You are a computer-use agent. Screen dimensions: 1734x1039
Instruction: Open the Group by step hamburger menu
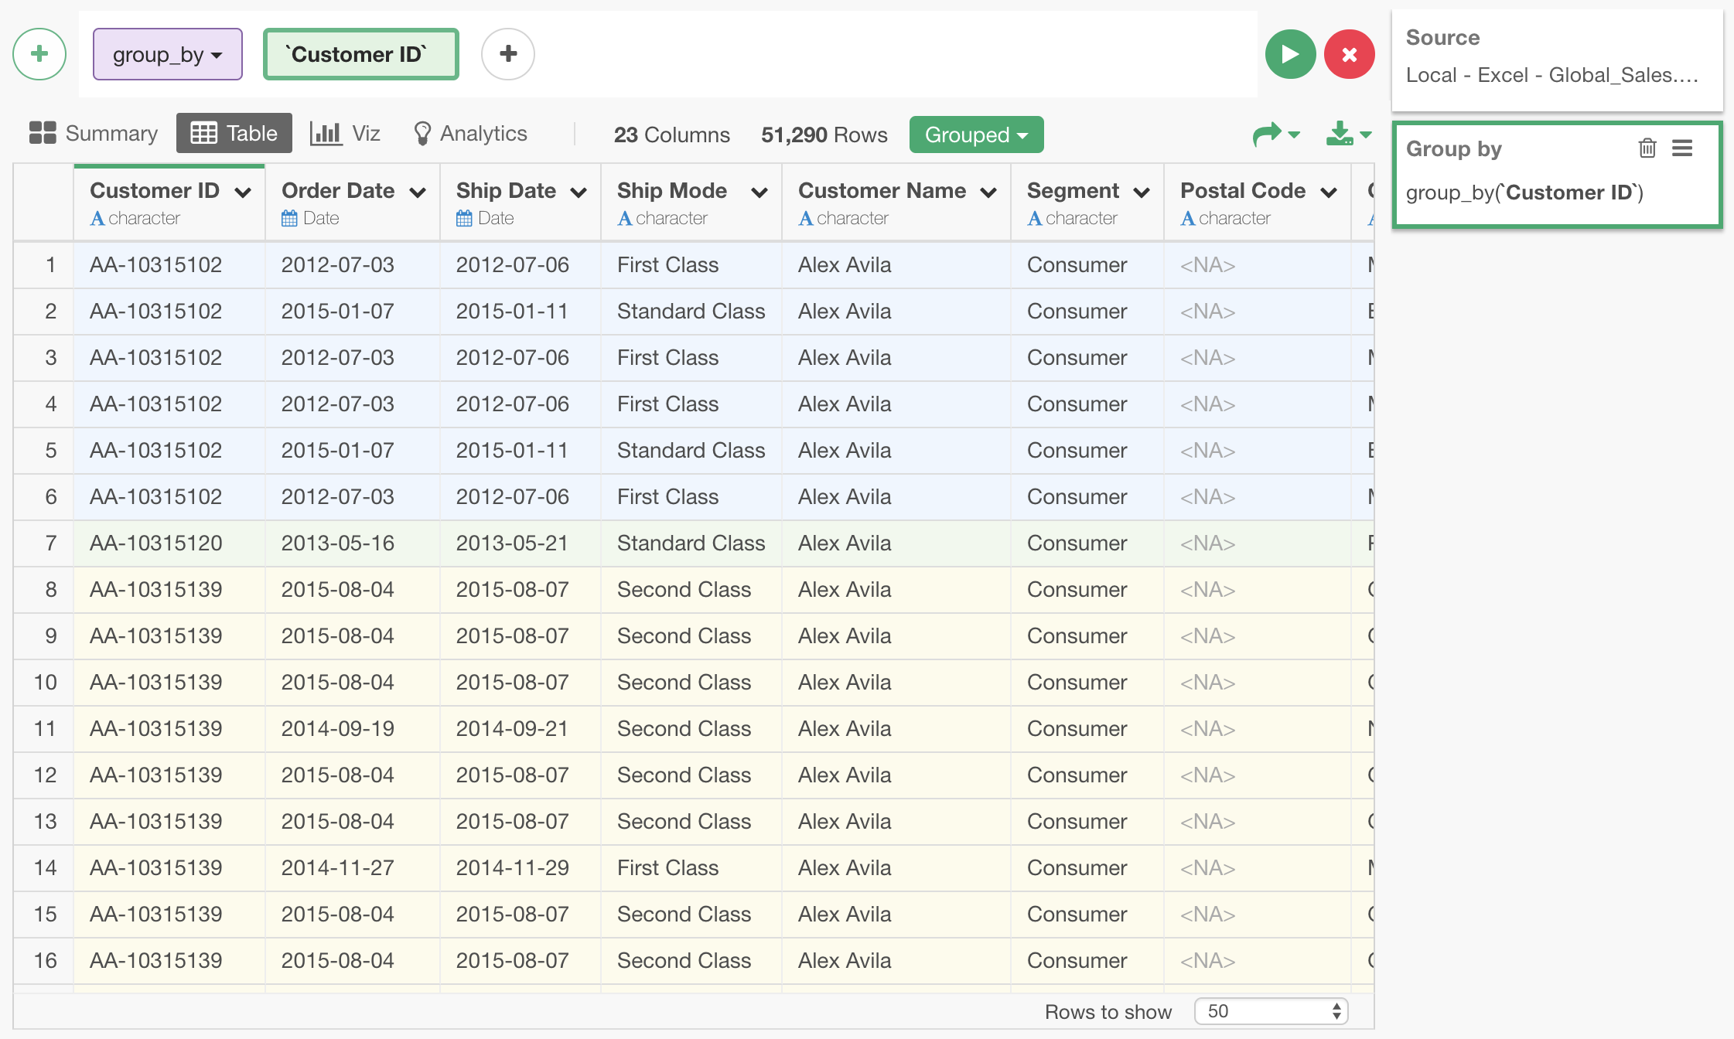click(1682, 148)
